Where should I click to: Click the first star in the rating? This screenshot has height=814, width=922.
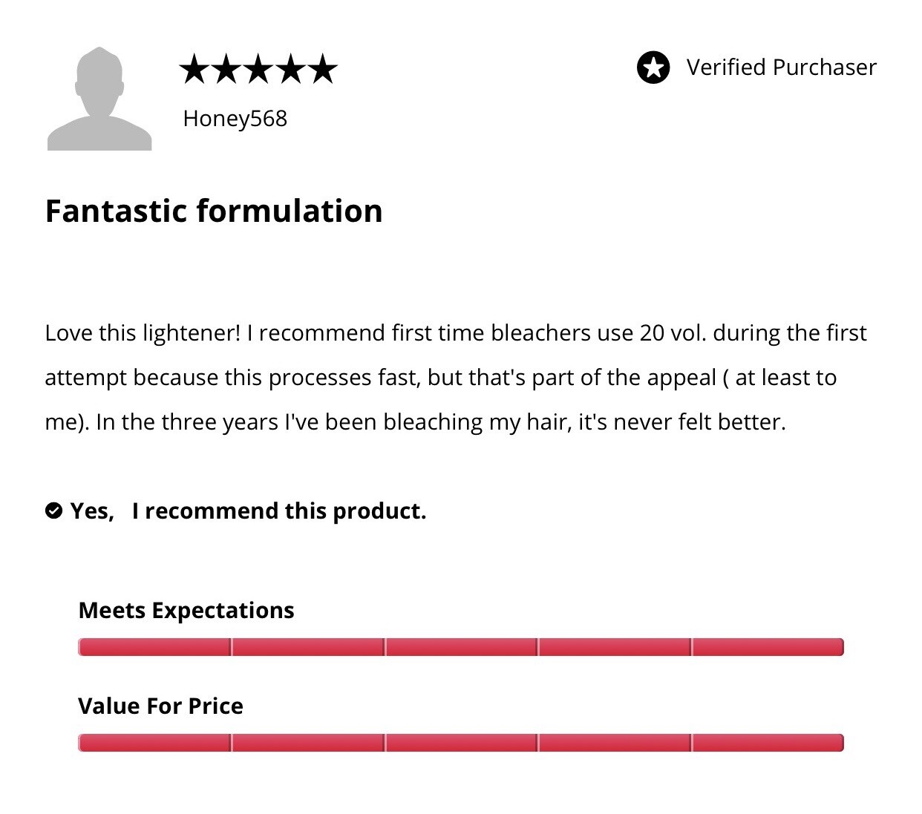coord(194,69)
